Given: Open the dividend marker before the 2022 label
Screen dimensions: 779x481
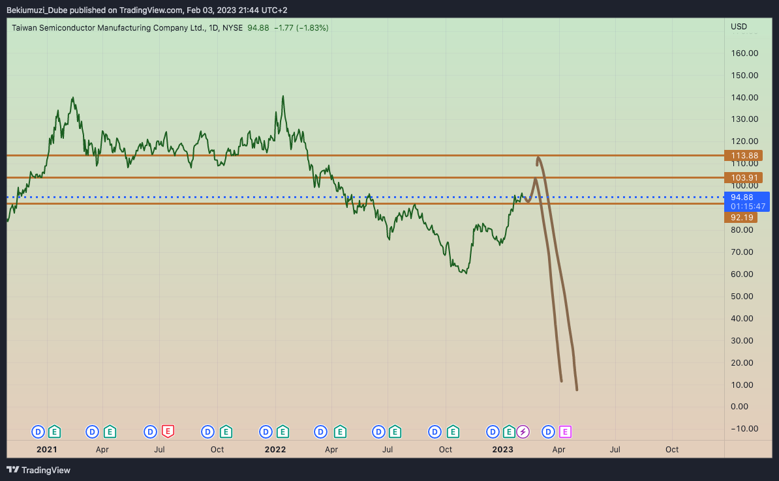Looking at the screenshot, I should point(266,432).
